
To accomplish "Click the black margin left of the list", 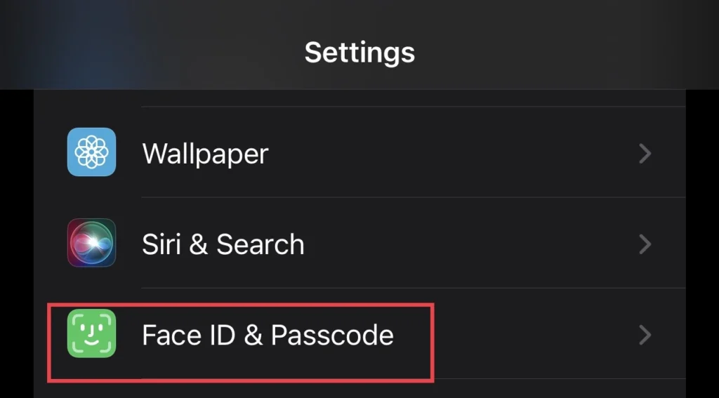I will tap(17, 243).
